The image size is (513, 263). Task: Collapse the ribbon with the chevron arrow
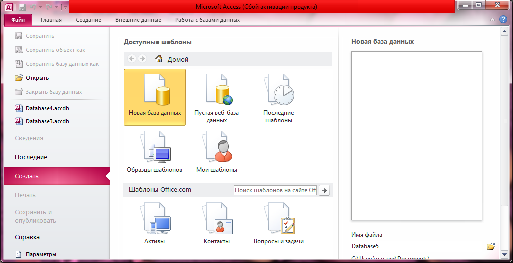point(492,20)
